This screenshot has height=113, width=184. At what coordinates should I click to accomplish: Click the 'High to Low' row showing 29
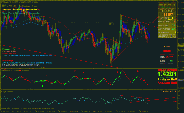(x=167, y=25)
